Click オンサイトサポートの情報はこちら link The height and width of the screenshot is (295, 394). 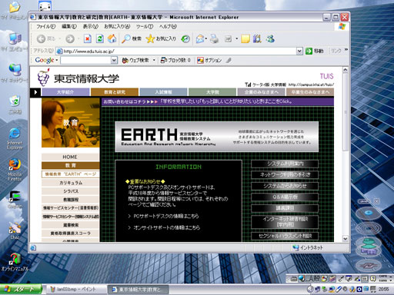tap(167, 227)
